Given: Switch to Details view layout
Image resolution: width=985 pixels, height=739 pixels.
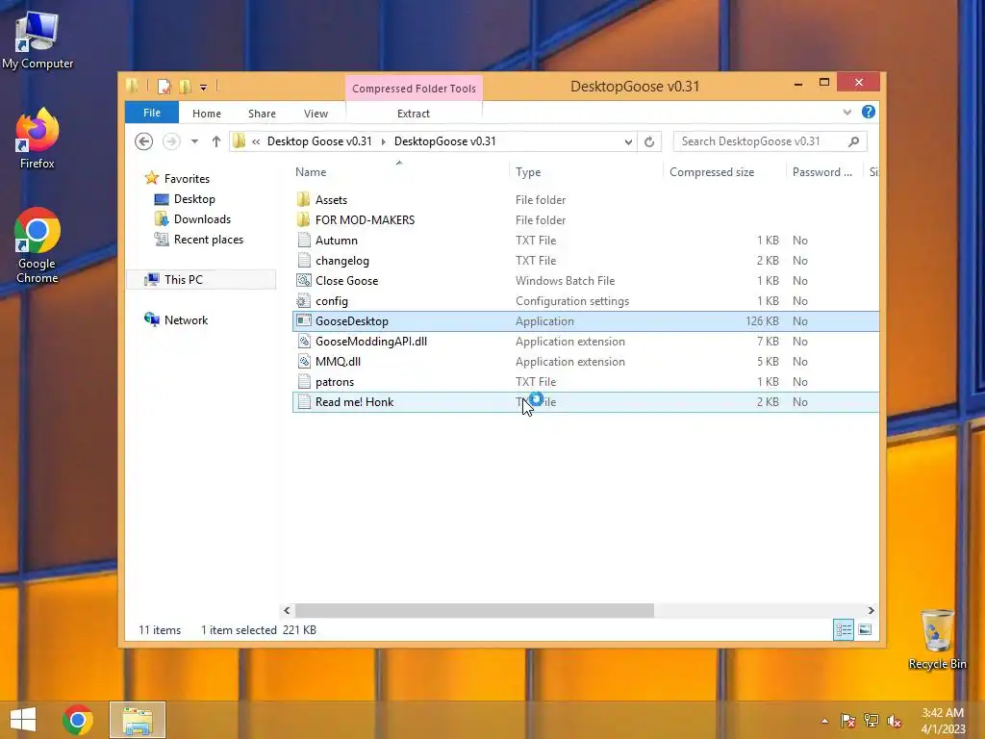Looking at the screenshot, I should 844,629.
